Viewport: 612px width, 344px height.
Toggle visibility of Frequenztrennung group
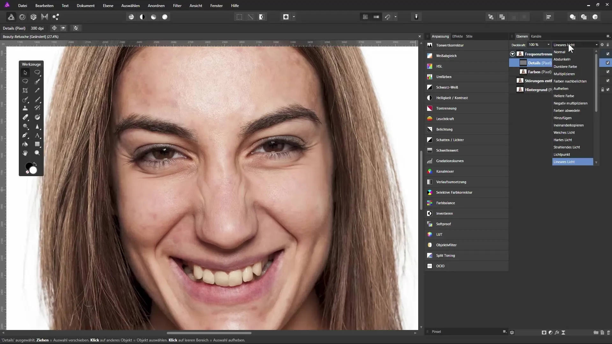click(x=608, y=54)
